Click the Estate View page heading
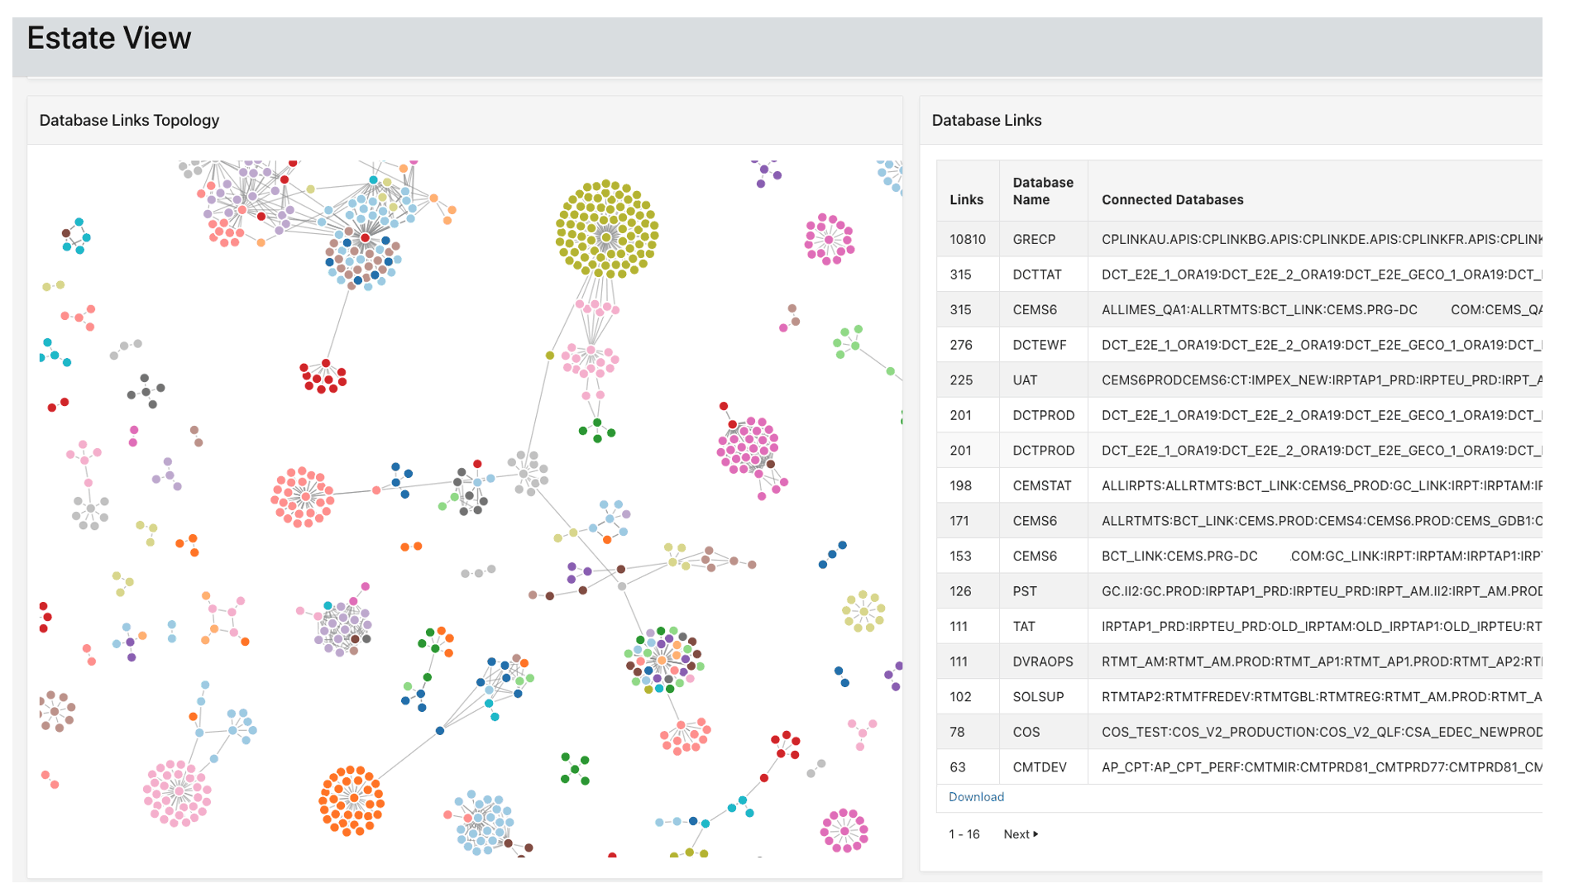1588x893 pixels. [109, 38]
